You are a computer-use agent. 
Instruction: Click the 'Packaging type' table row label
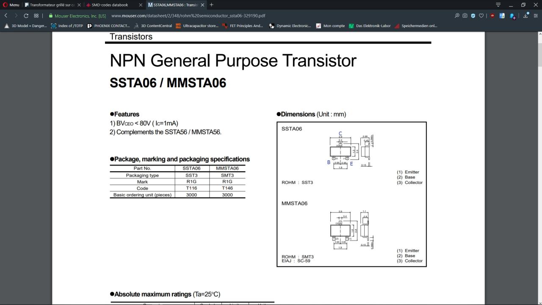coord(142,175)
